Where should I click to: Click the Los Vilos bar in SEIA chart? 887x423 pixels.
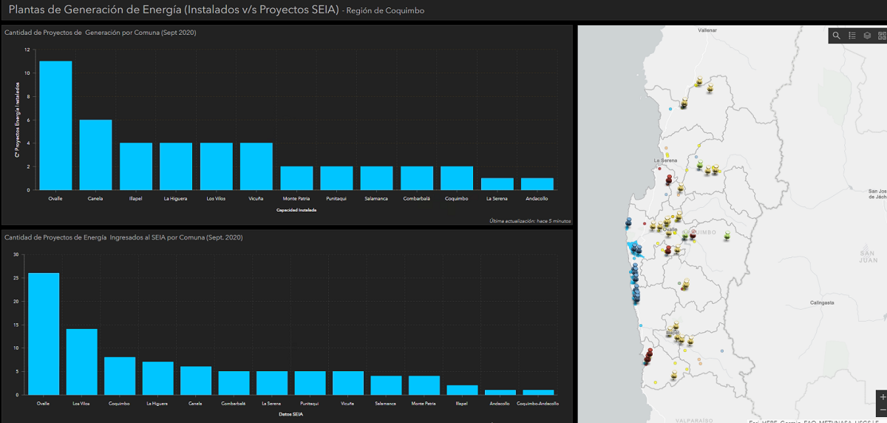(81, 362)
